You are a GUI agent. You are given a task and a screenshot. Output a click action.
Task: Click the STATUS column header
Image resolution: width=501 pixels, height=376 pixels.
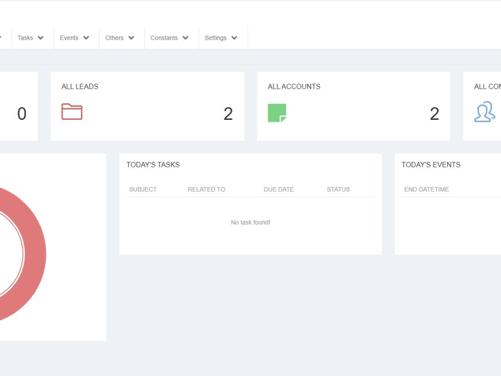338,189
